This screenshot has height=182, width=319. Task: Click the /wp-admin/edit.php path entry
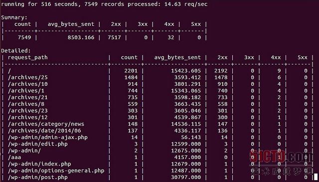[x=38, y=144]
